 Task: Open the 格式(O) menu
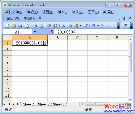(x=78, y=12)
